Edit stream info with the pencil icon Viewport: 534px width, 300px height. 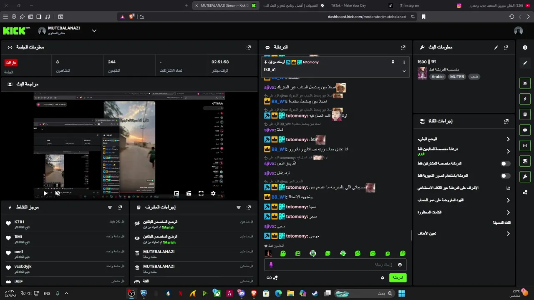click(496, 47)
